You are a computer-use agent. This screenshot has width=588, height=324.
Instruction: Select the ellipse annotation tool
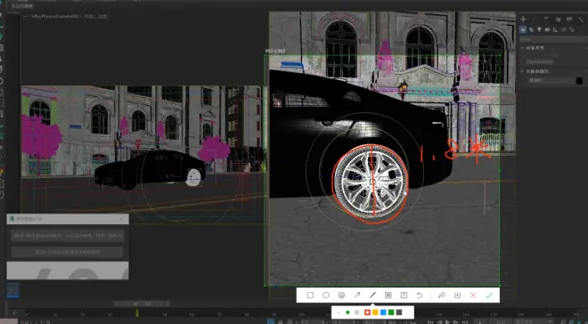click(x=326, y=296)
